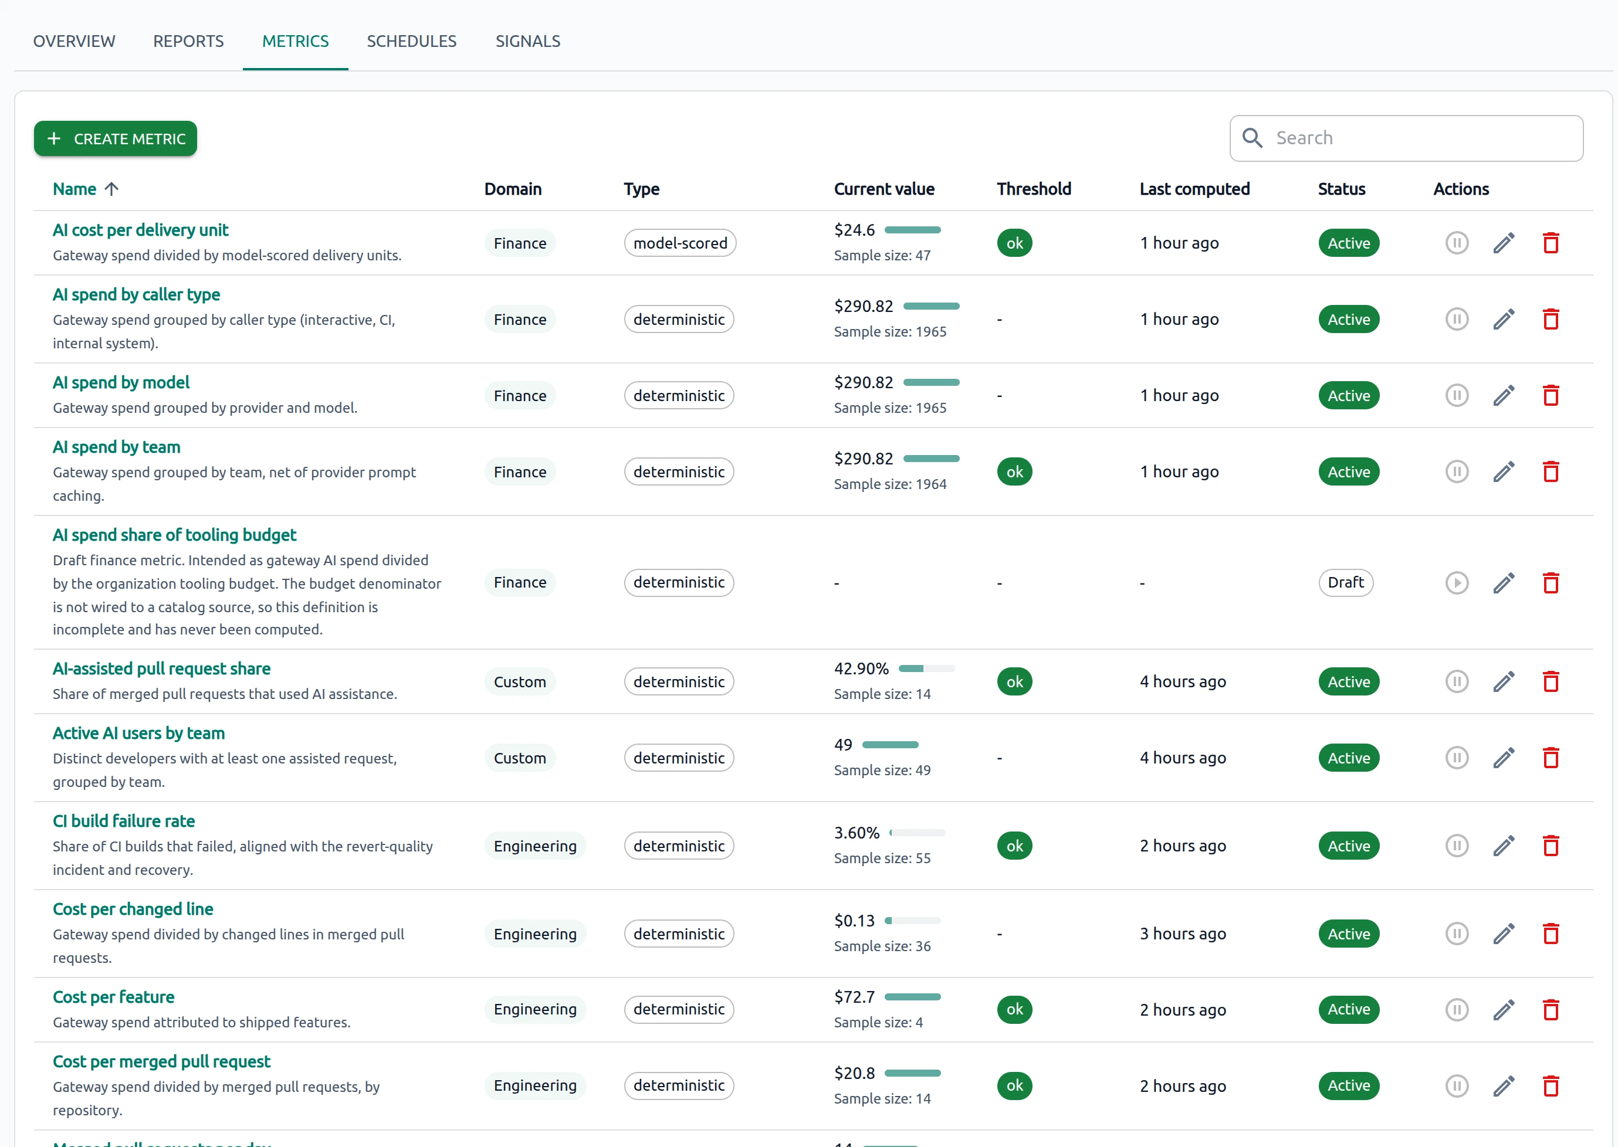Open the Reports tab
Viewport: 1618px width, 1147px height.
click(188, 41)
